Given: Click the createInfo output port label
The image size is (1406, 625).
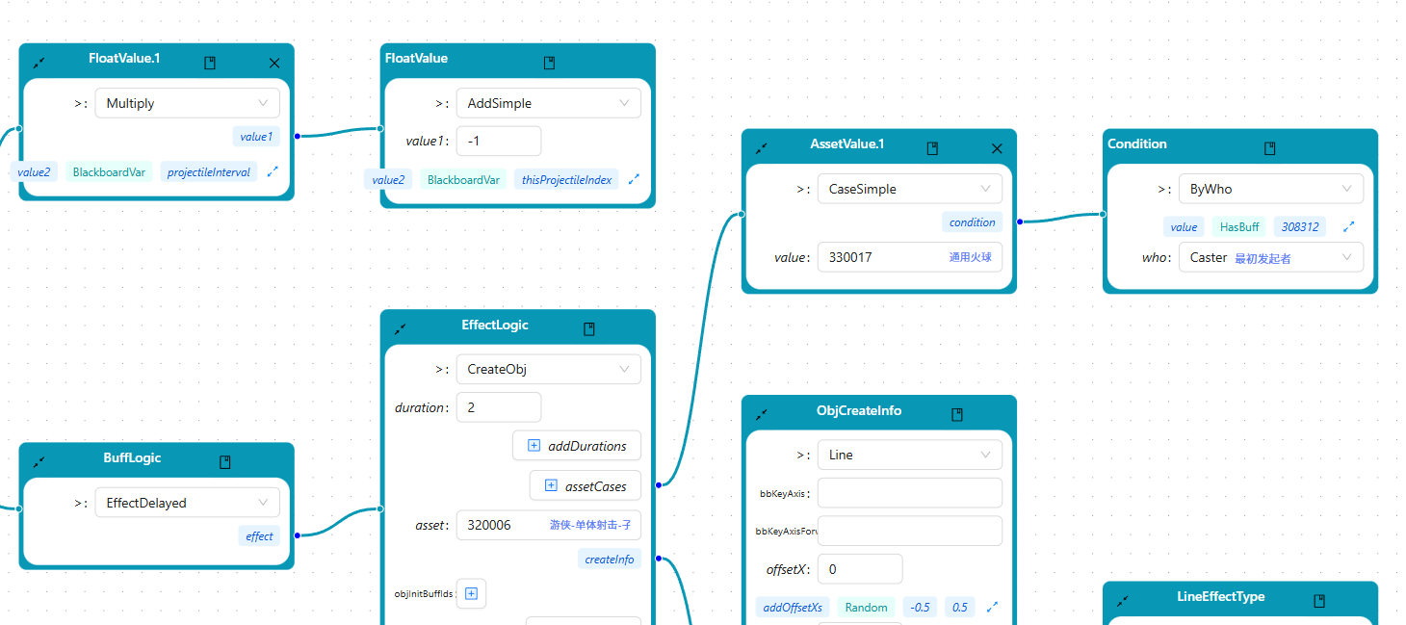Looking at the screenshot, I should click(609, 559).
